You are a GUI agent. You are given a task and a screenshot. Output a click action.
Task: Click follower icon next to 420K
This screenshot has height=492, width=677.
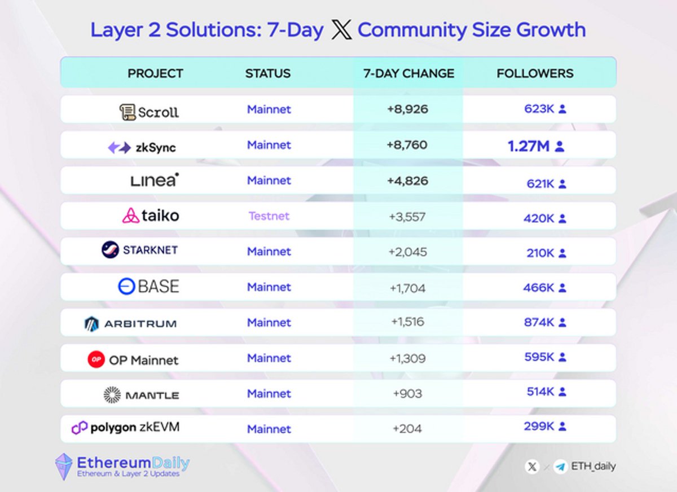tap(562, 218)
